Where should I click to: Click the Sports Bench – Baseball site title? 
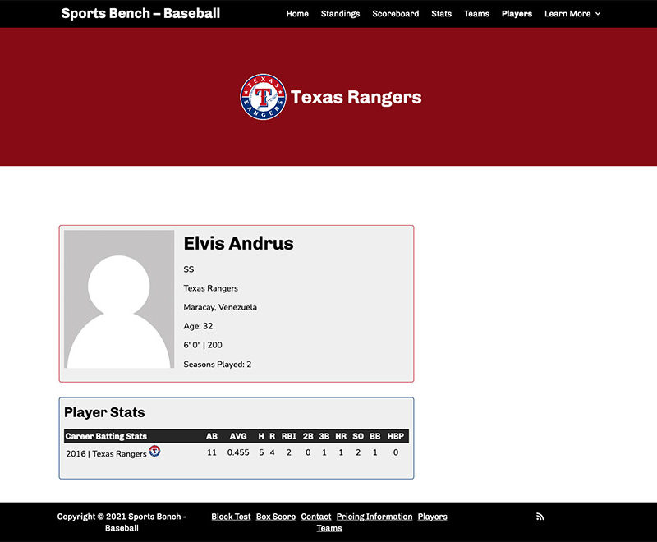[x=140, y=13]
